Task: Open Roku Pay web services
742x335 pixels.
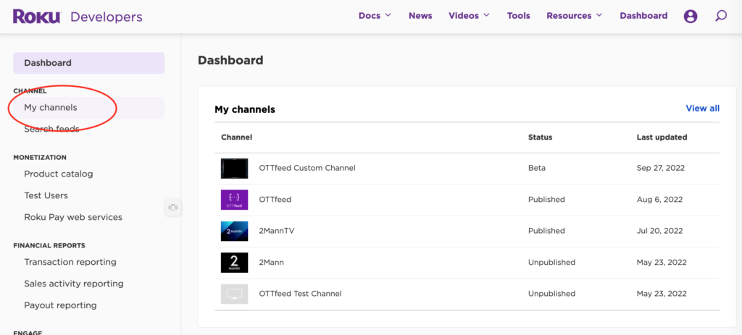Action: 73,217
